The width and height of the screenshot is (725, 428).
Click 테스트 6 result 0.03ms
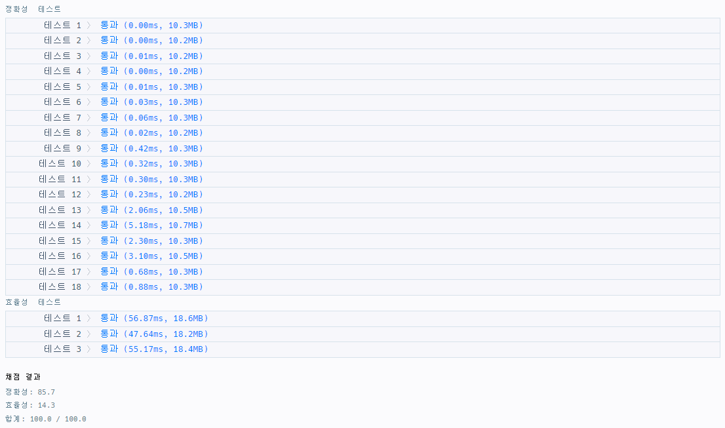151,102
